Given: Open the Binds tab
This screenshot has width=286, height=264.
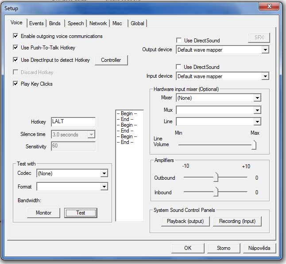Looking at the screenshot, I should (55, 23).
